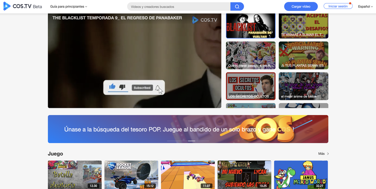Click the COS.TV watermark logo in player

tap(205, 20)
